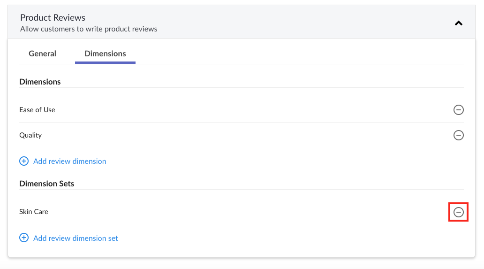Switch to the General tab
Viewport: 484px width, 269px height.
tap(42, 54)
